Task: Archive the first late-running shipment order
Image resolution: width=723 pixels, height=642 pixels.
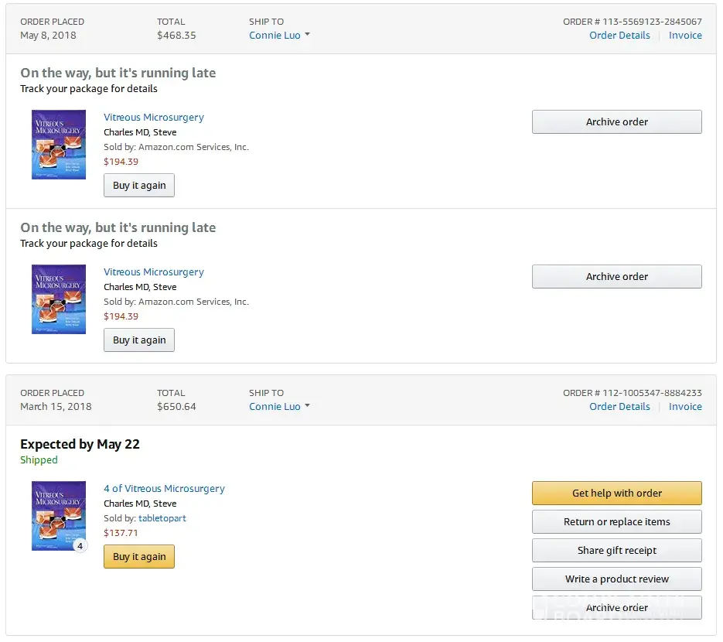Action: (x=616, y=122)
